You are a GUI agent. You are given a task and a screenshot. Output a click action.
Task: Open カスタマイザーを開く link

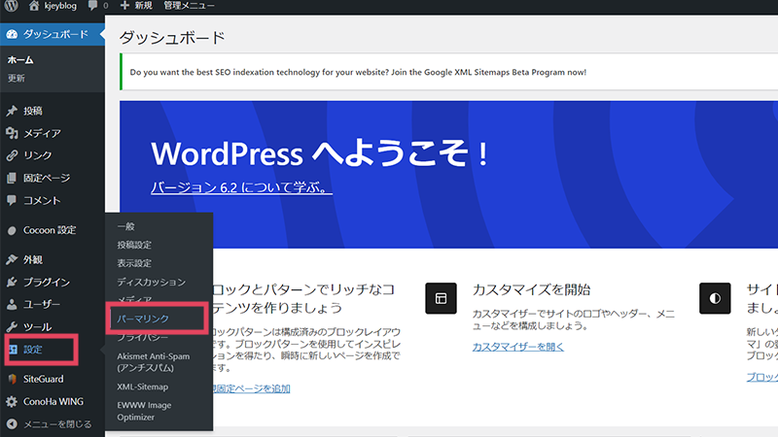click(518, 347)
